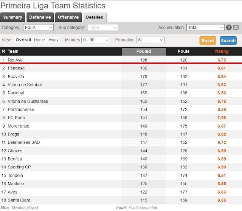The width and height of the screenshot is (242, 211).
Task: Open the Minutes 0 - 90 dropdown
Action: [x=96, y=40]
